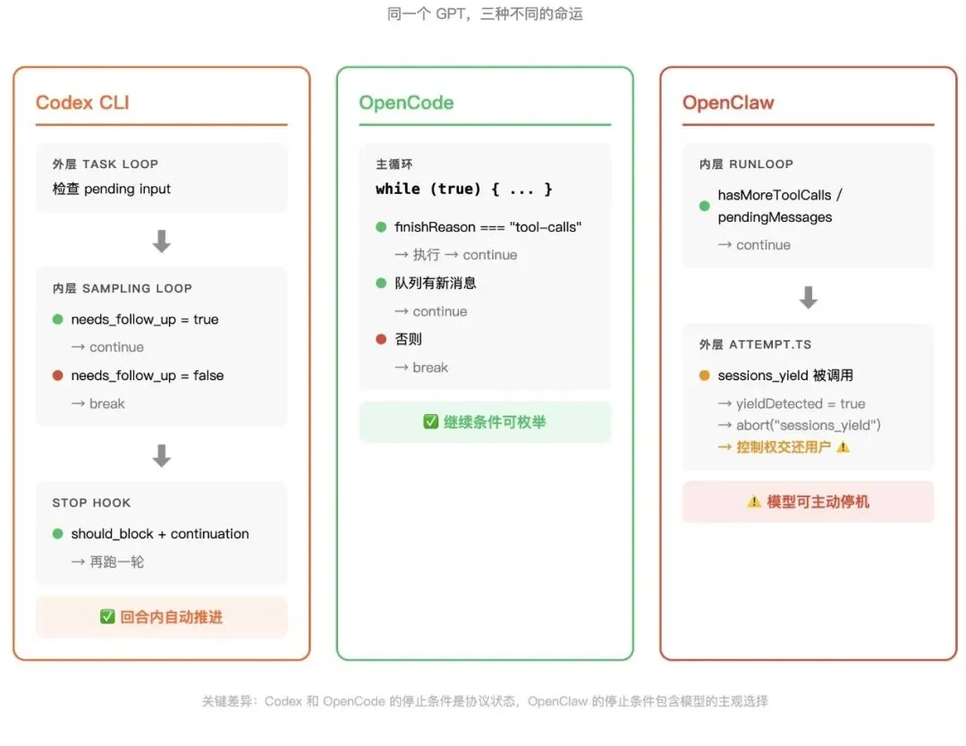Screen dimensions: 966x746
Task: Click the green dot beside hasMoreToolCalls
Action: pos(705,206)
